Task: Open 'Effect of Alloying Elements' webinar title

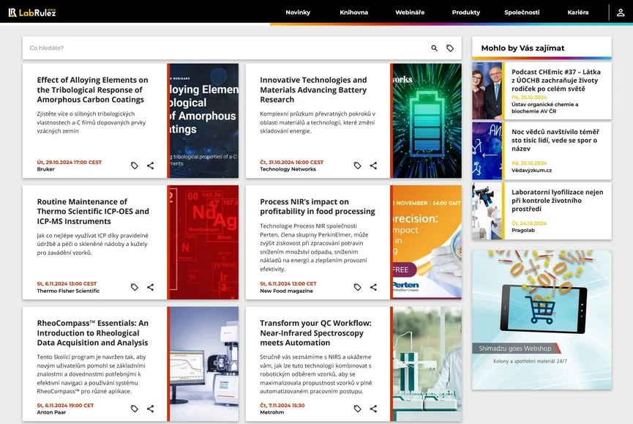Action: (x=92, y=89)
